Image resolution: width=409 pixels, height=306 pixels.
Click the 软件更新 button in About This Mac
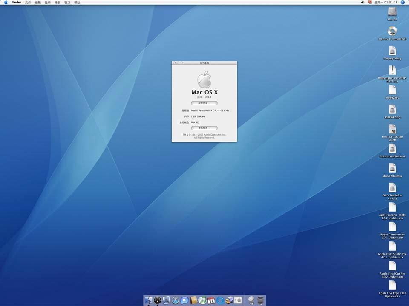point(204,102)
